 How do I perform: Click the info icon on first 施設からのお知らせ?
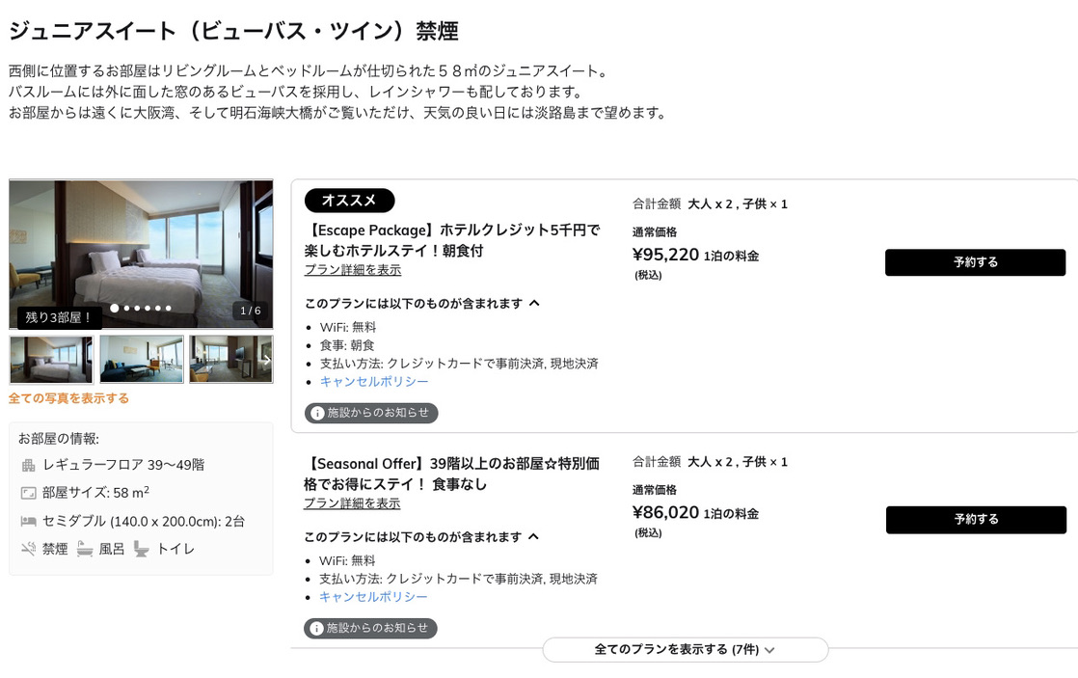point(318,413)
